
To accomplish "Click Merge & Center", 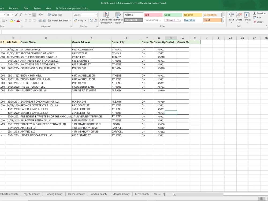I will (x=58, y=21).
